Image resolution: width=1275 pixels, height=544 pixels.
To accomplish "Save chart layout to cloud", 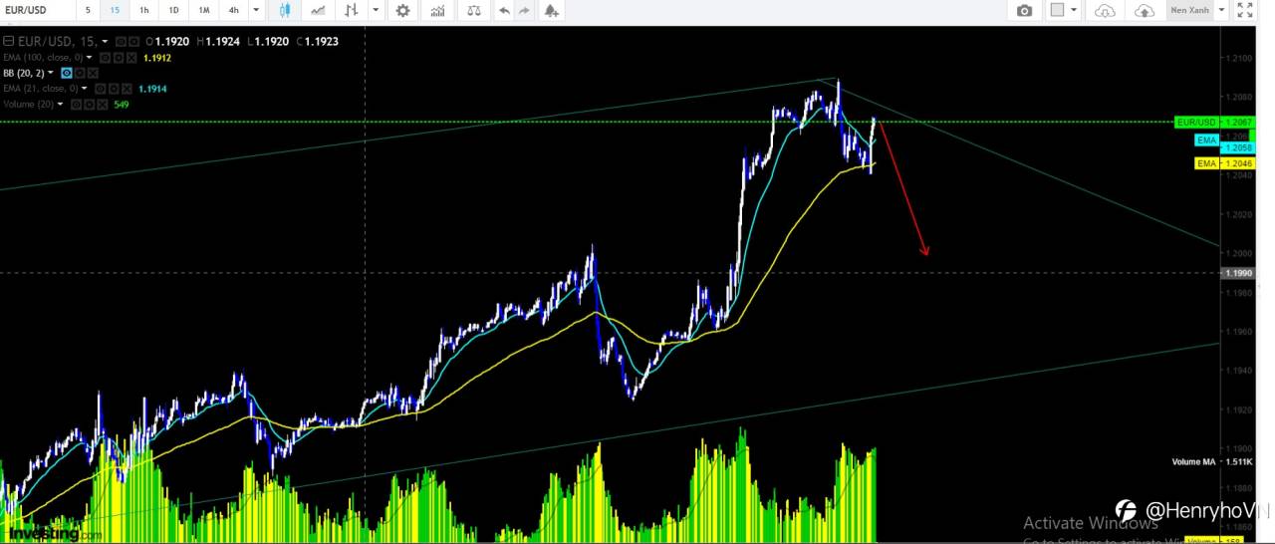I will click(1146, 10).
